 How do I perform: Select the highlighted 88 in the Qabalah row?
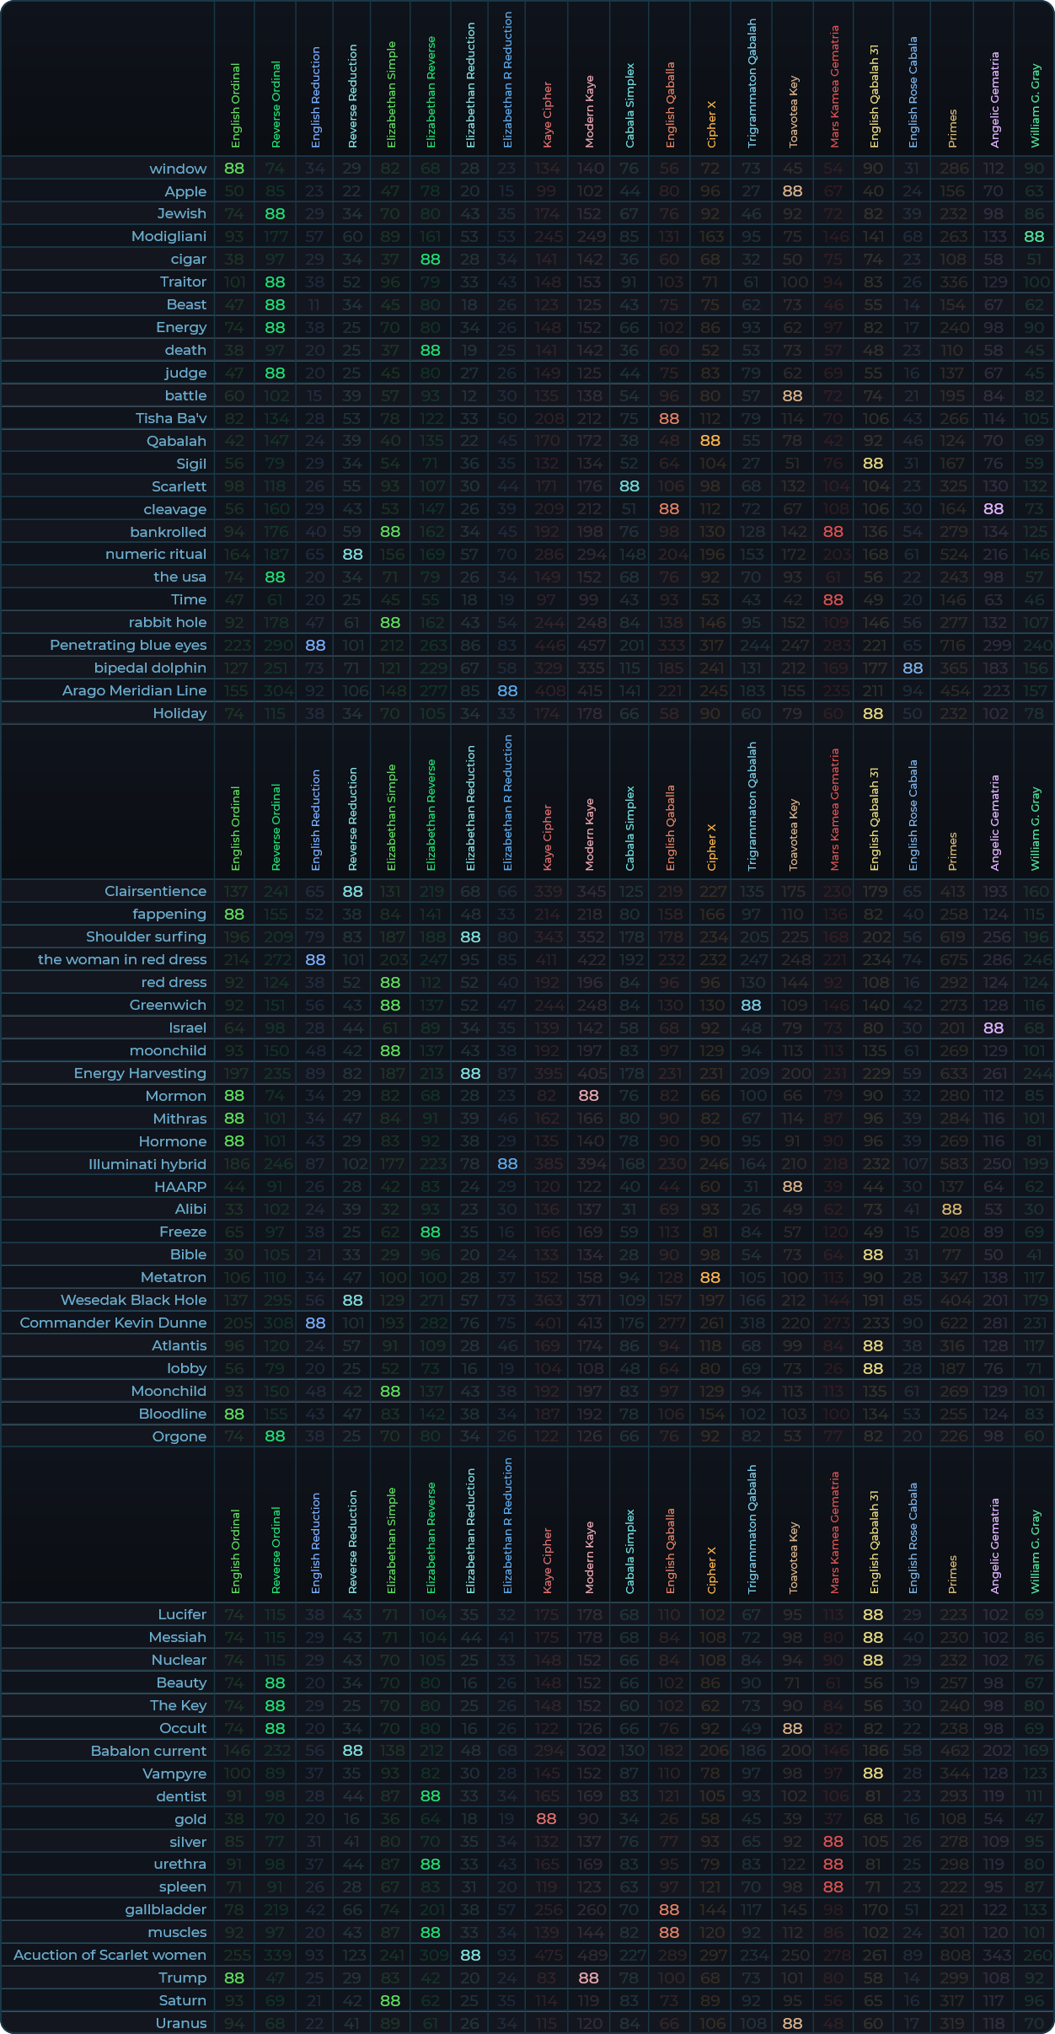(x=710, y=441)
